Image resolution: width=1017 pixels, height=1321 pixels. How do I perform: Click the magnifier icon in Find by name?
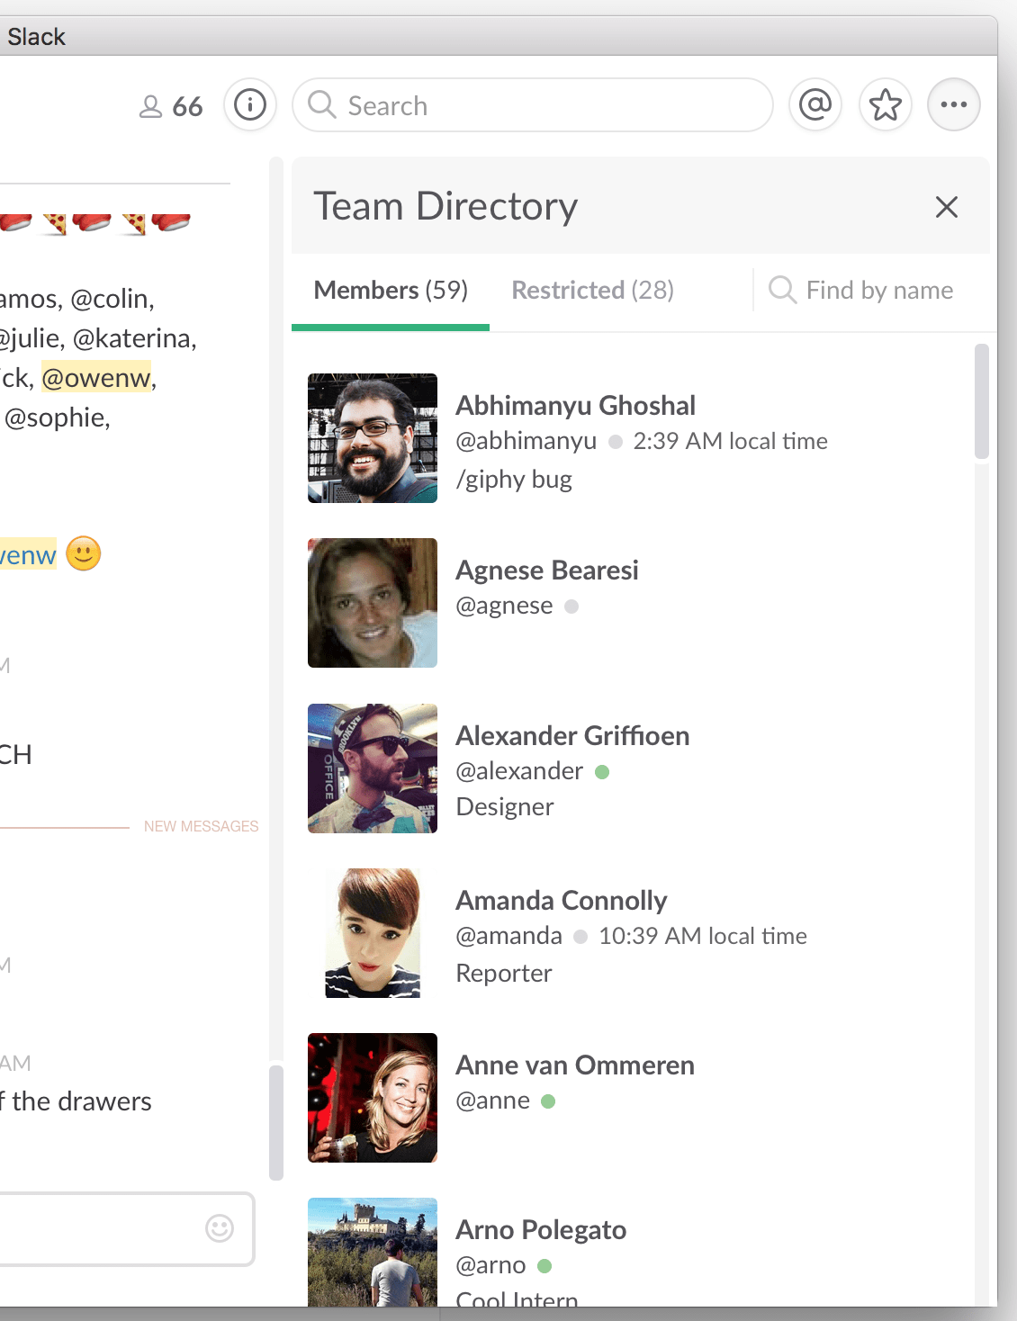coord(781,290)
